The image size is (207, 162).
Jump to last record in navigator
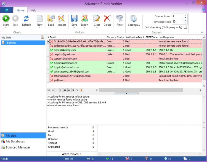click(69, 90)
